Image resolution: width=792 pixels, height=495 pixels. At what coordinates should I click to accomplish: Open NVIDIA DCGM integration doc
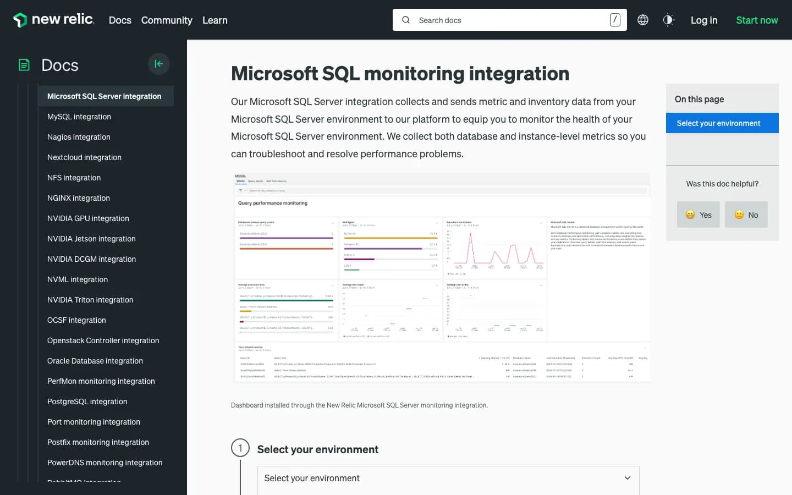tap(91, 259)
